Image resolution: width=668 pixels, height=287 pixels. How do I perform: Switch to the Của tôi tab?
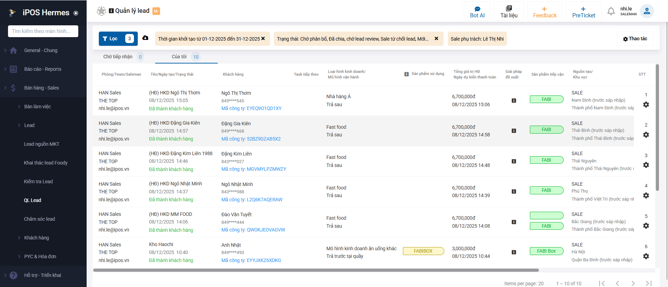click(186, 57)
